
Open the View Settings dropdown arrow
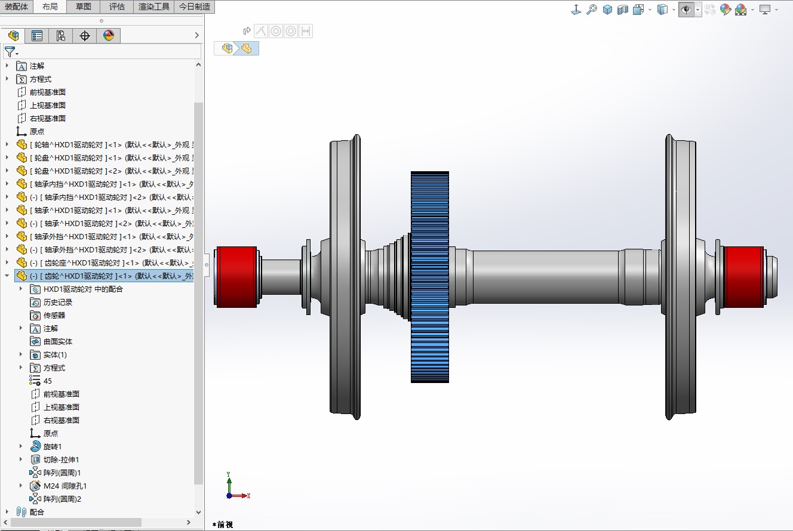click(x=776, y=10)
